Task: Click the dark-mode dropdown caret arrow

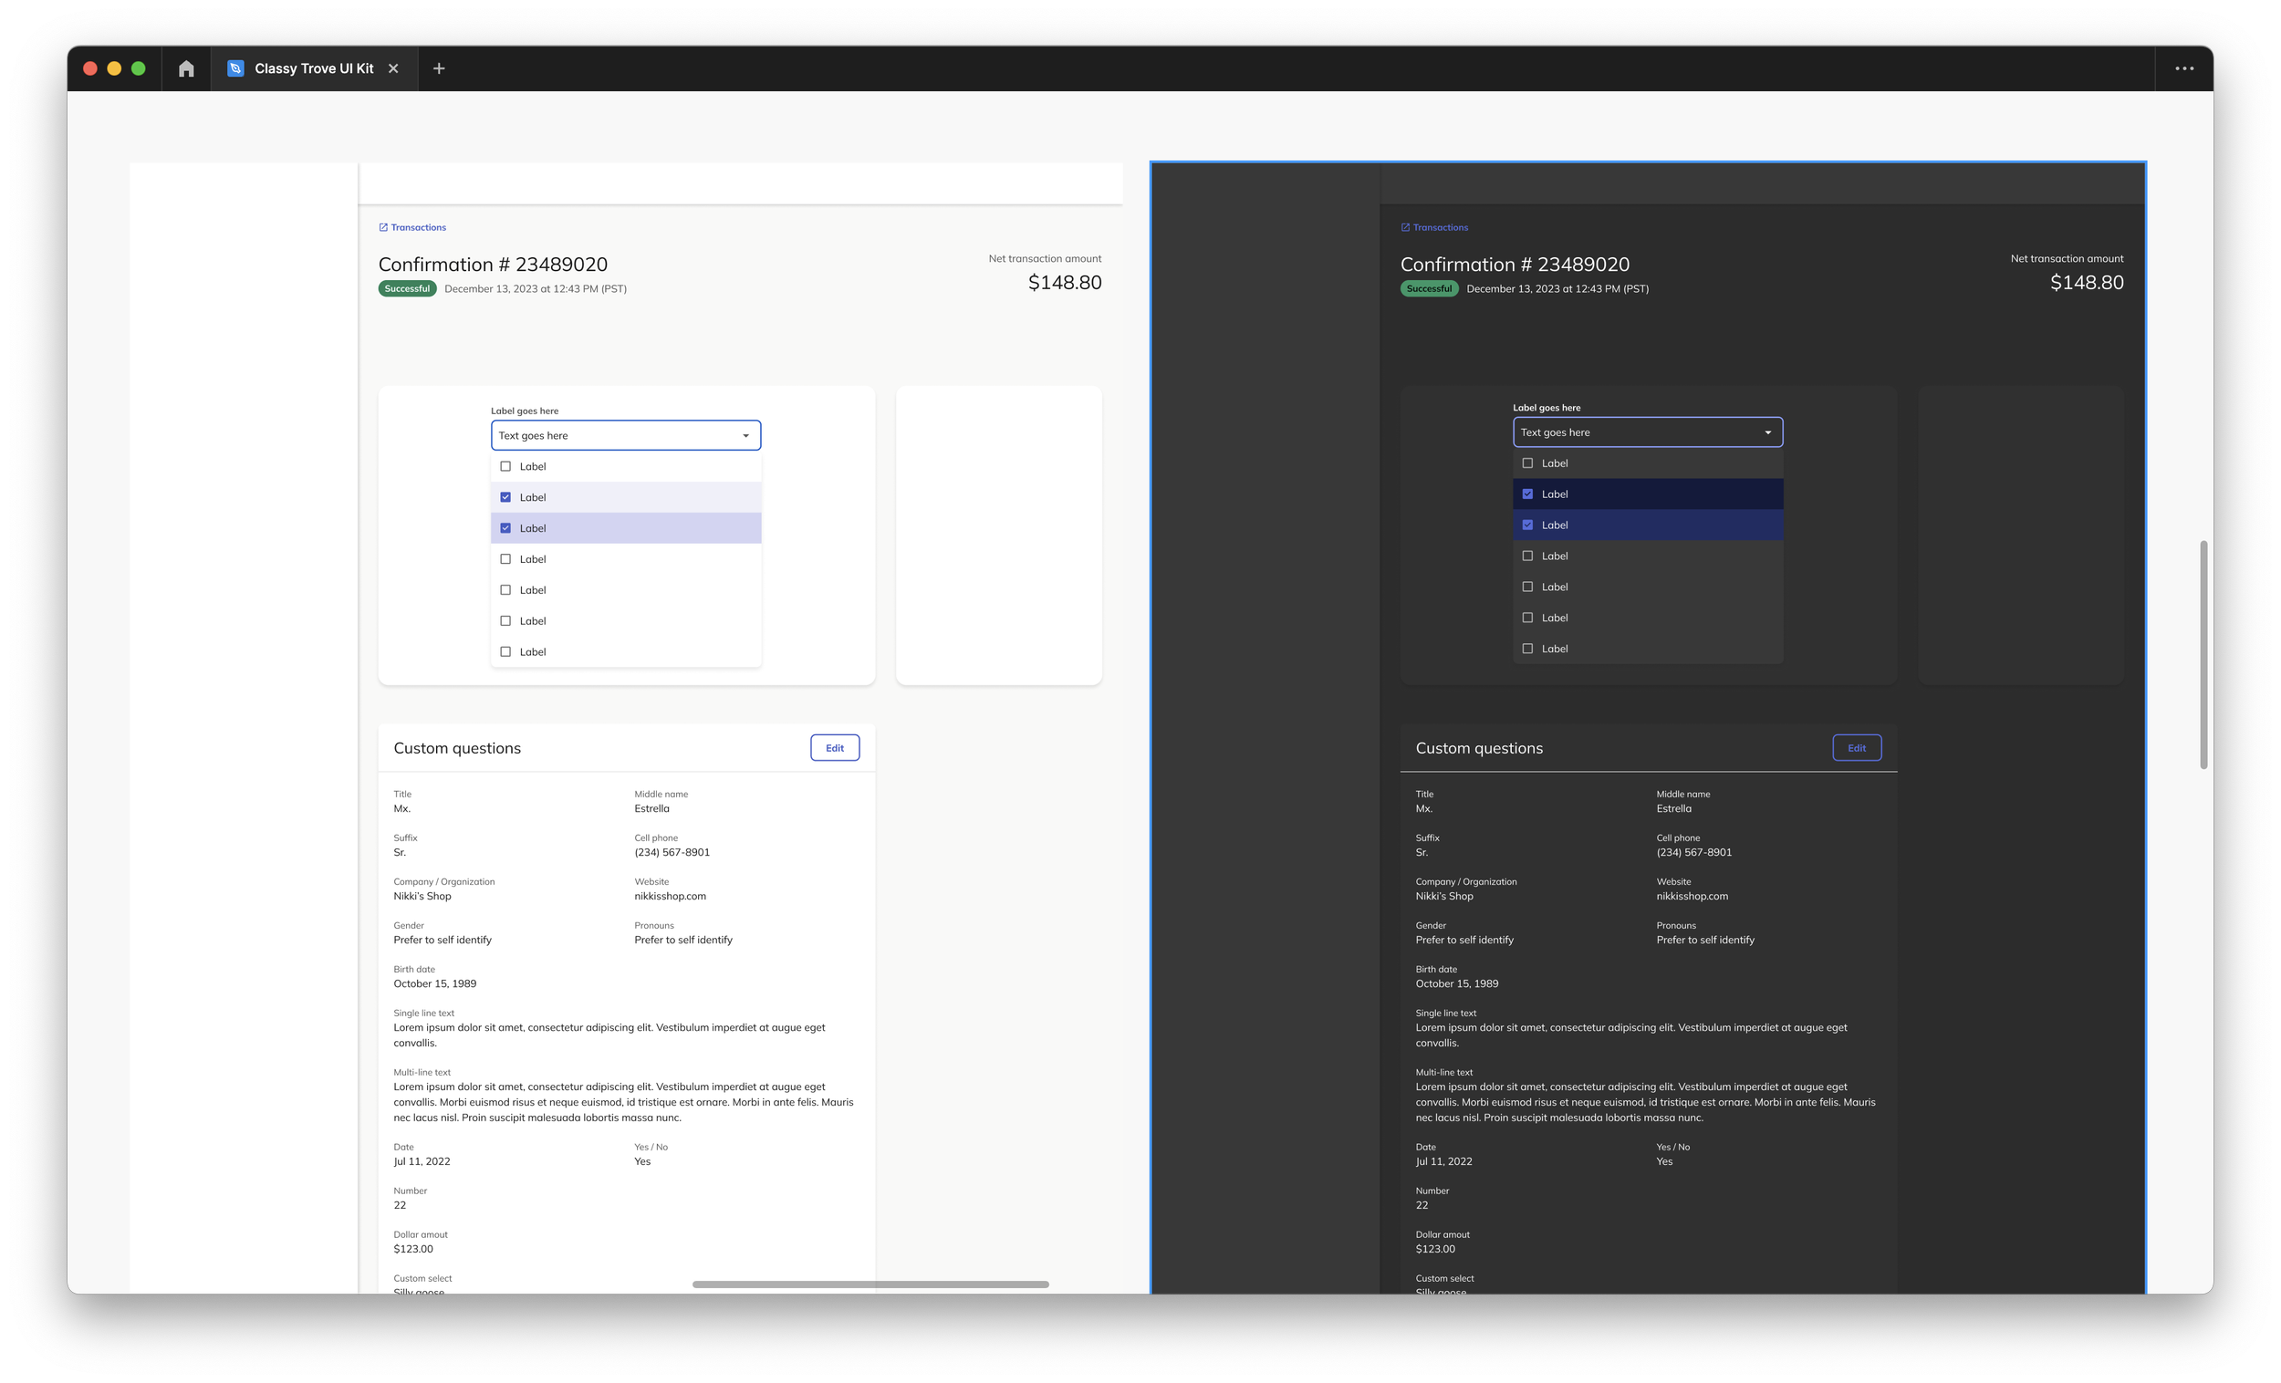Action: click(1768, 433)
